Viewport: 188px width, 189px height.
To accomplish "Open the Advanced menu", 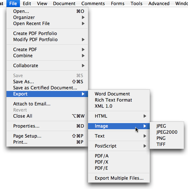I will 159,4.
